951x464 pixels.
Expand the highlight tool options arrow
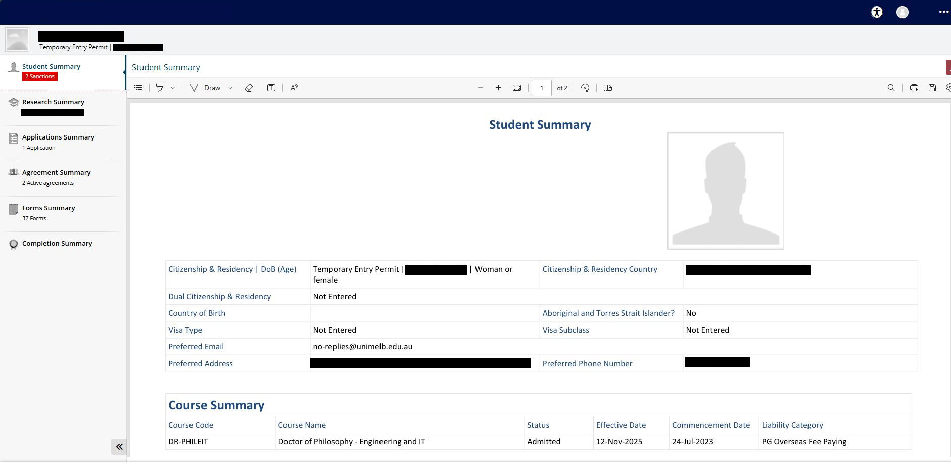173,88
